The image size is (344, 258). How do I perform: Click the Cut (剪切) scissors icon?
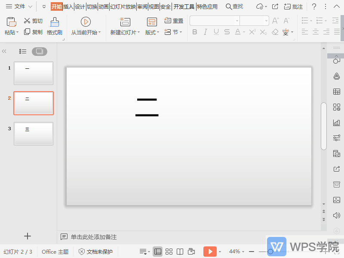point(27,21)
